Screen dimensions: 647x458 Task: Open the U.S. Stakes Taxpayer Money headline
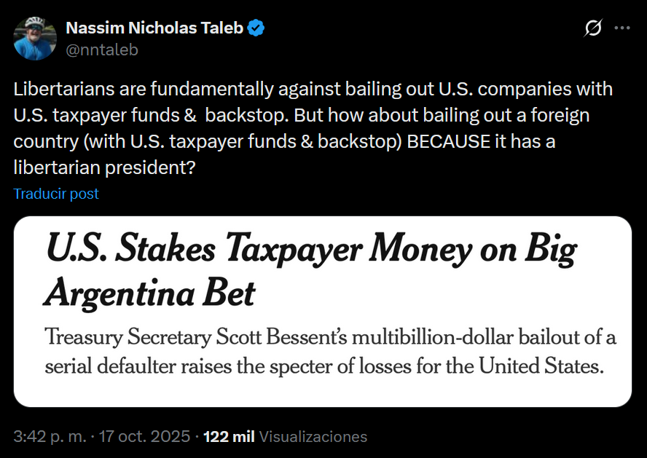click(x=311, y=250)
